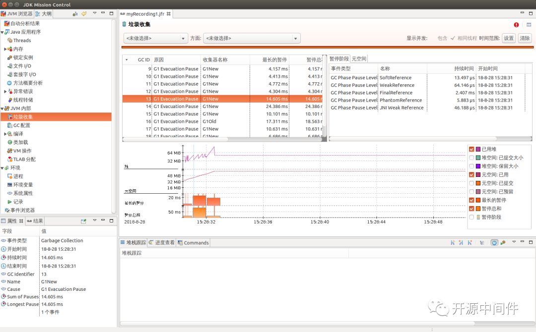This screenshot has height=332, width=536.
Task: Open the 进度查看 (progress) tab
Action: tap(162, 243)
